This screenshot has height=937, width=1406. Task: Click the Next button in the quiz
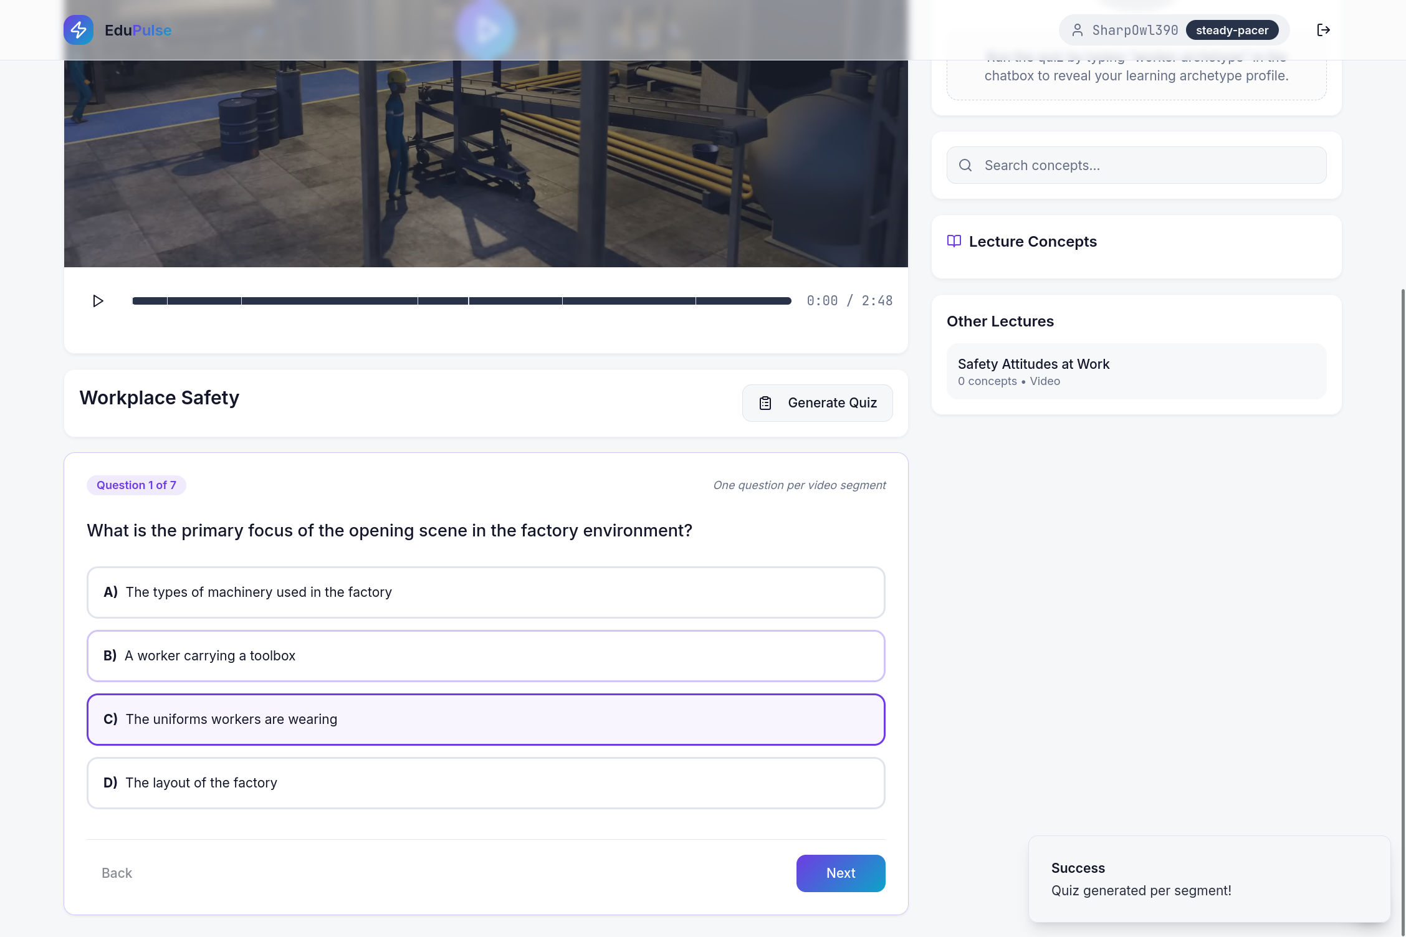pyautogui.click(x=840, y=873)
